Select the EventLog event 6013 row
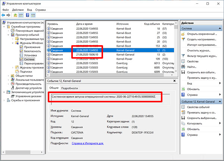This screenshot has height=161, width=224. point(111,63)
